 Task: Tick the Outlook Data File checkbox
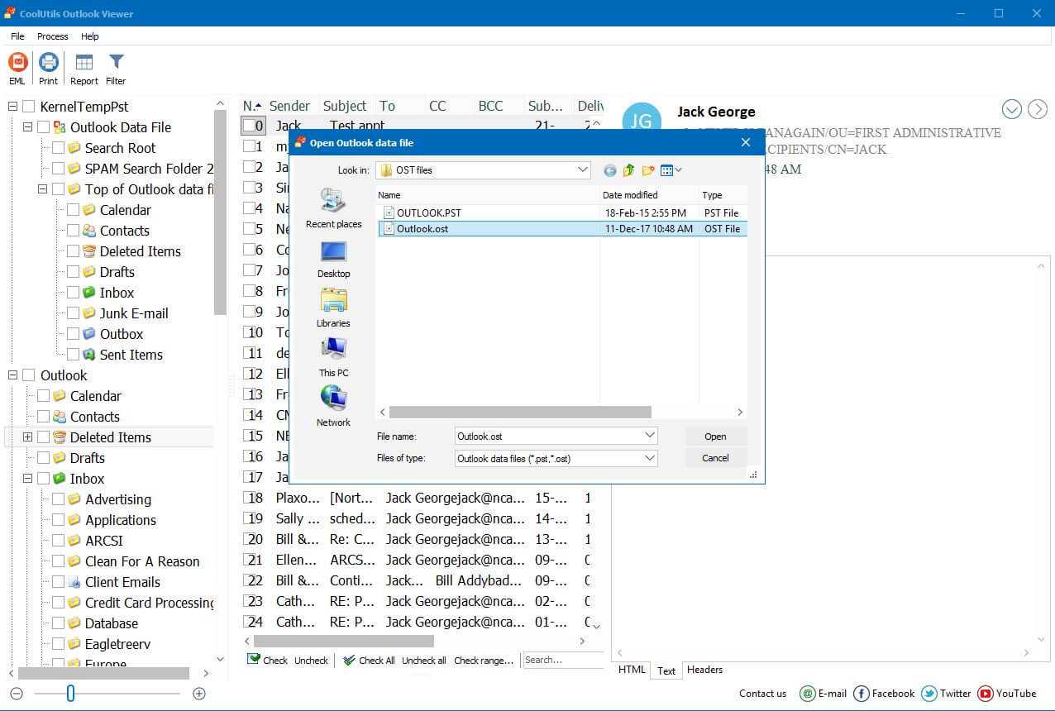(43, 127)
